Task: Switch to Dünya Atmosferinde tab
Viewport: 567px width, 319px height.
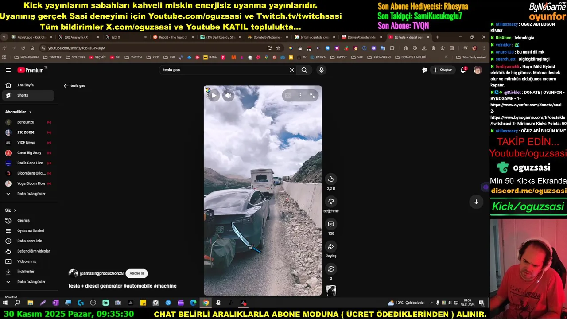Action: coord(361,37)
